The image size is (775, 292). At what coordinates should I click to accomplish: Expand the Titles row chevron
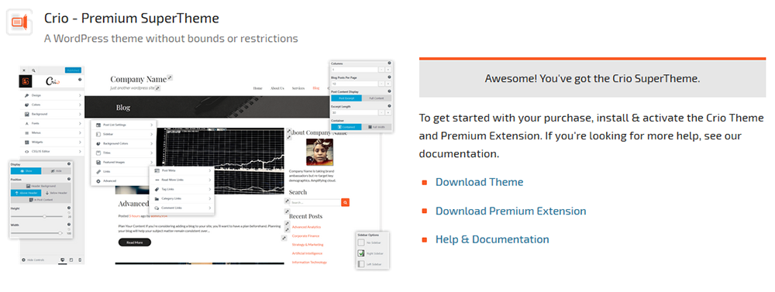152,153
